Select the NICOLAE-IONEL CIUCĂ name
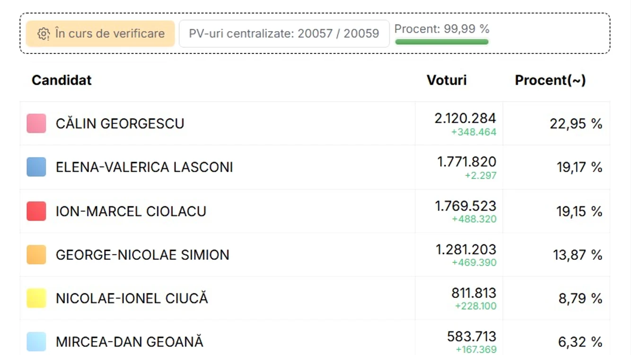This screenshot has width=631, height=355. tap(132, 298)
